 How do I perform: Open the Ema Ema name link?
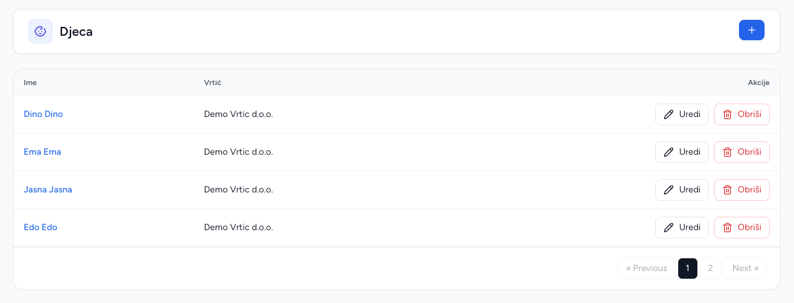click(42, 152)
